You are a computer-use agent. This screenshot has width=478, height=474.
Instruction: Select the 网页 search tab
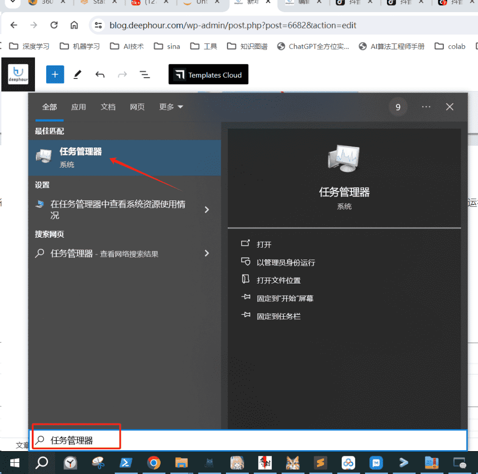[137, 107]
